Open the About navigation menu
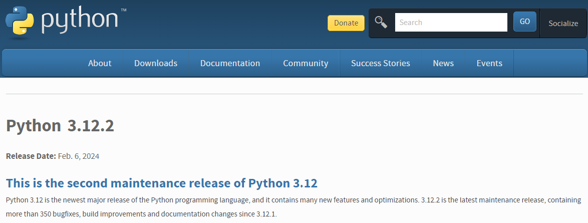This screenshot has height=223, width=588. [x=100, y=63]
